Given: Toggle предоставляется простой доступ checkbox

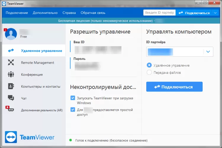Looking at the screenshot, I should (73, 110).
